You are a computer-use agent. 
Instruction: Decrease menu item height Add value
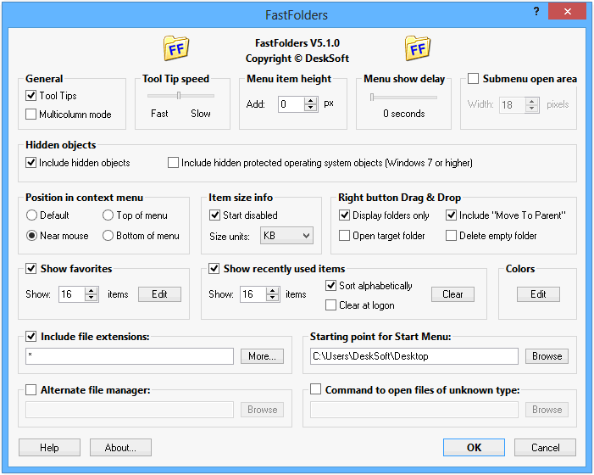(311, 107)
